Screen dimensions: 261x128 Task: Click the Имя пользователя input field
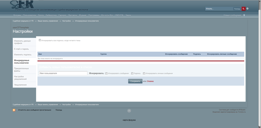pyautogui.click(x=63, y=73)
